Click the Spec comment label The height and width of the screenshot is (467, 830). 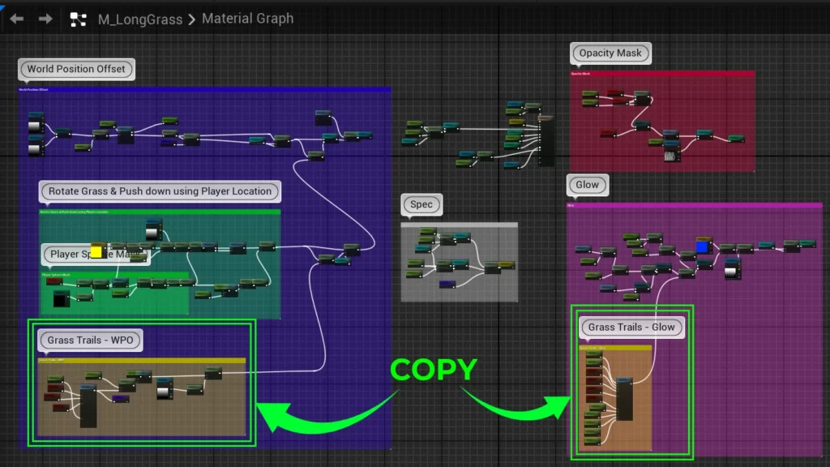tap(421, 204)
